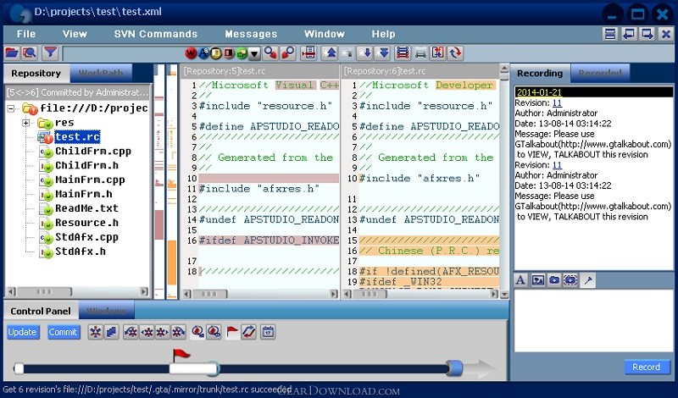Viewport: 678px width, 398px height.
Task: Click the refresh arrows icon in top toolbar
Action: pos(456,53)
